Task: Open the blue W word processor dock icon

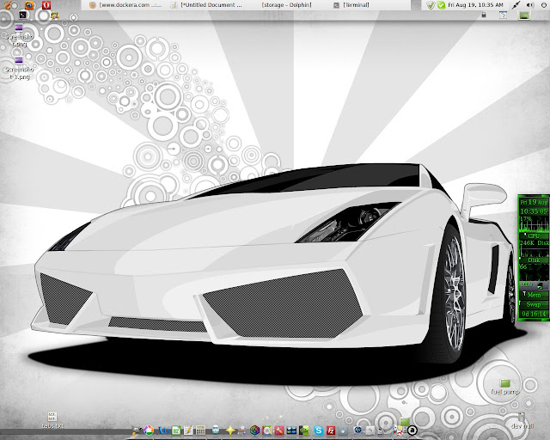Action: pos(164,431)
